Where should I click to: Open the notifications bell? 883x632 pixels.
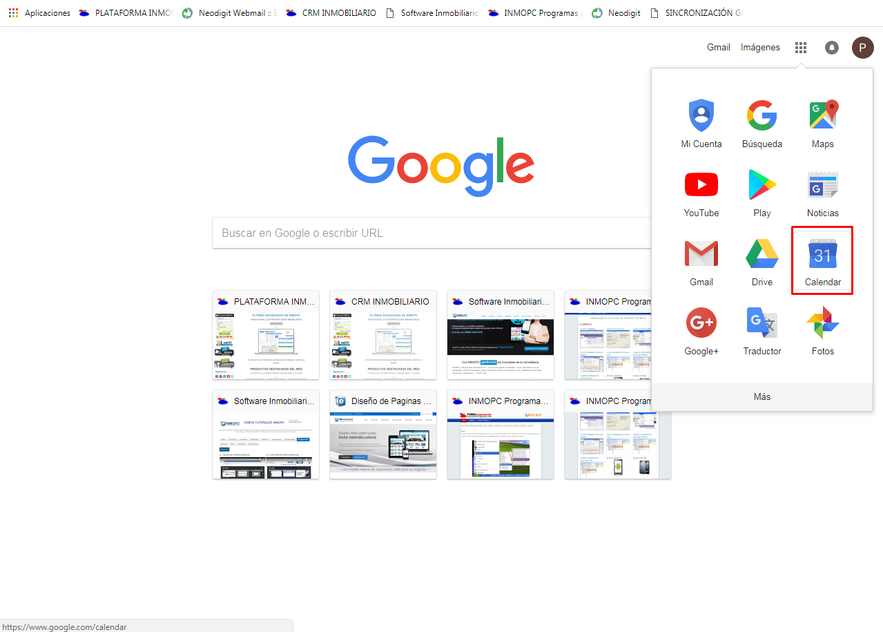click(x=832, y=48)
